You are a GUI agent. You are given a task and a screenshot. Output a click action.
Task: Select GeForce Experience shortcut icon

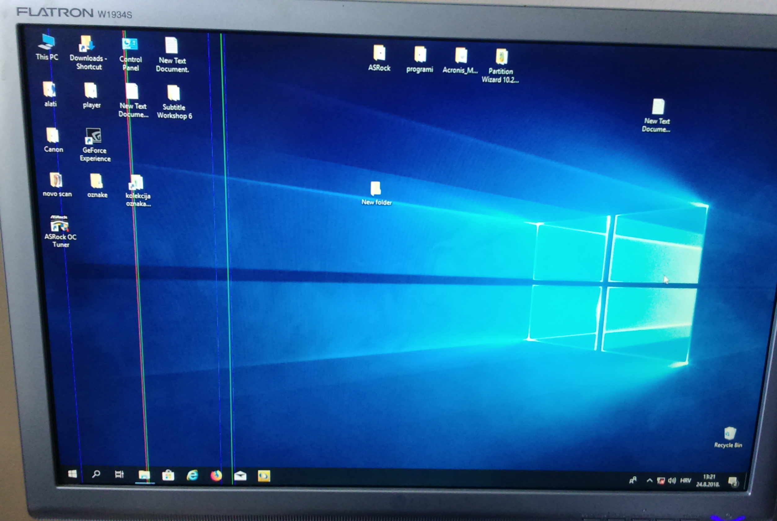93,137
